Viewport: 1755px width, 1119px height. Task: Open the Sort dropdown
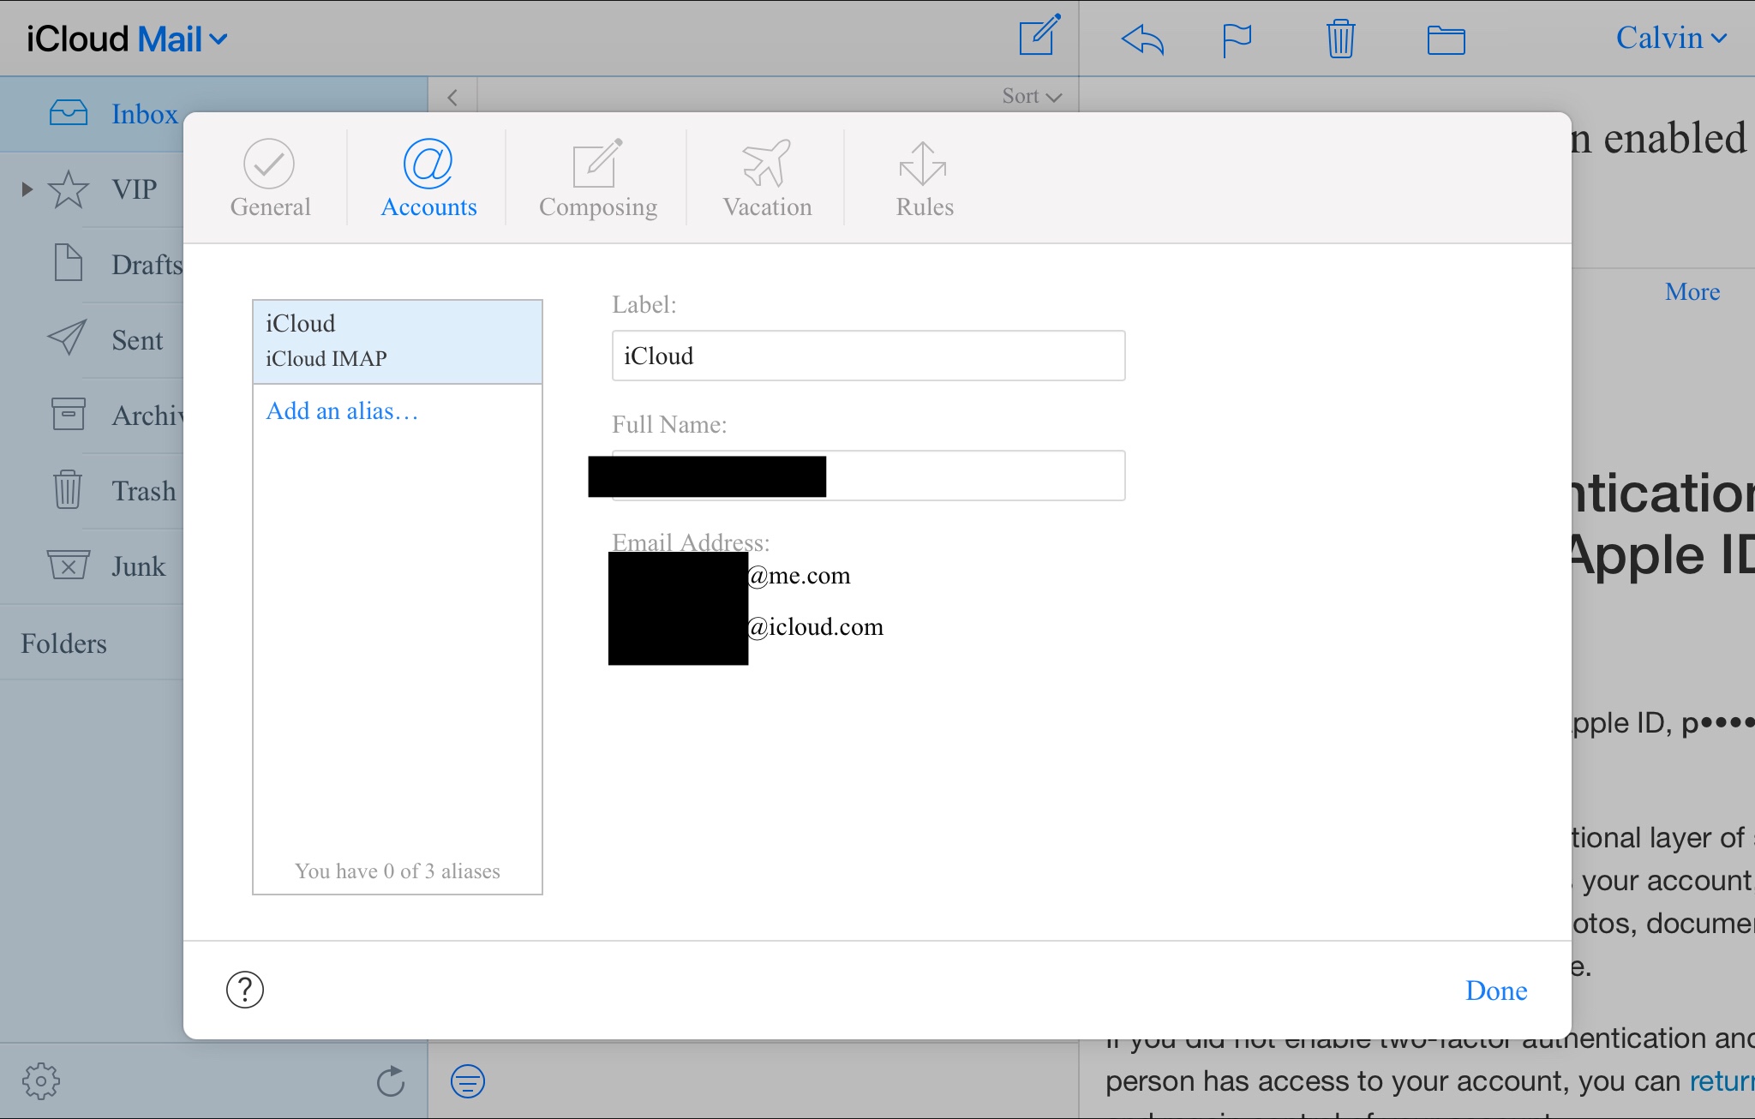(x=1031, y=96)
